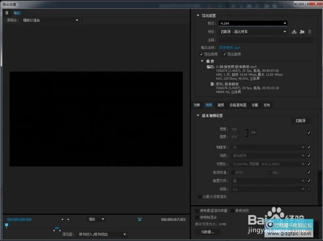Click the Set Out Point triangle icon

tap(68, 219)
